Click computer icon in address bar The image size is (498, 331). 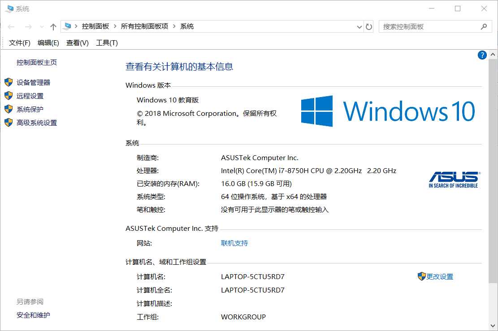(x=67, y=26)
